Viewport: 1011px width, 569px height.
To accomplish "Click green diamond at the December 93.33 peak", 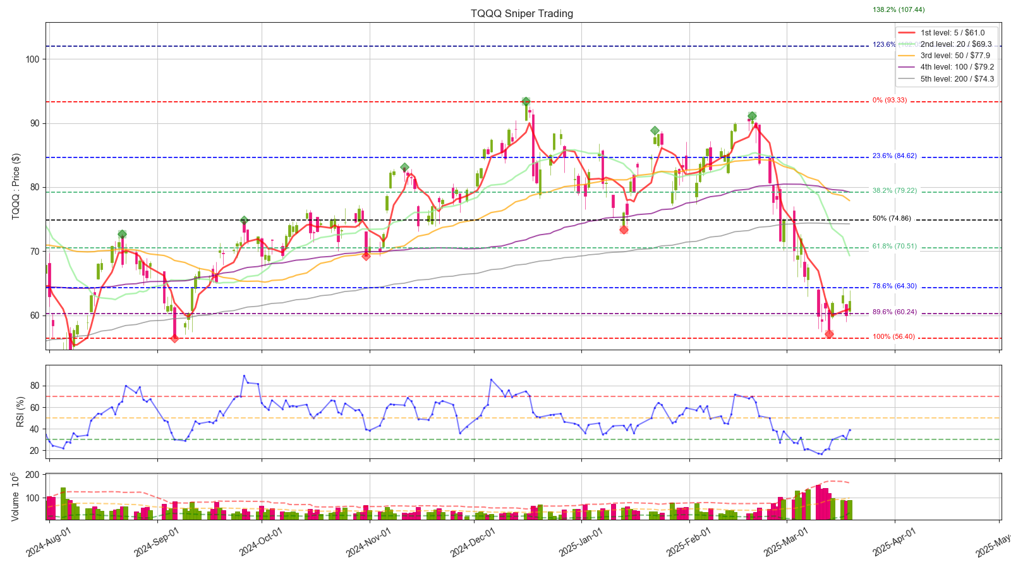I will pyautogui.click(x=526, y=101).
